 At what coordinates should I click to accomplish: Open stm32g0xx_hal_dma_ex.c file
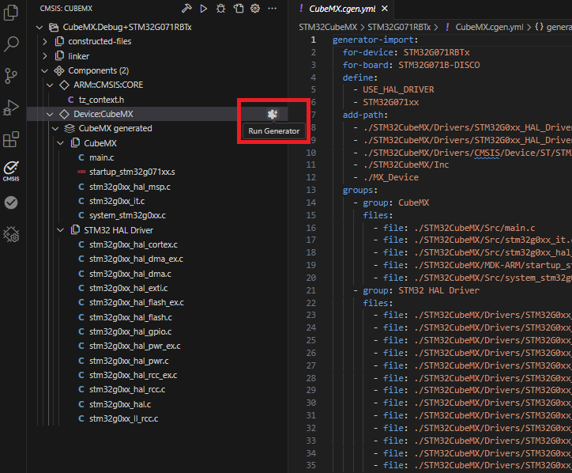click(136, 259)
